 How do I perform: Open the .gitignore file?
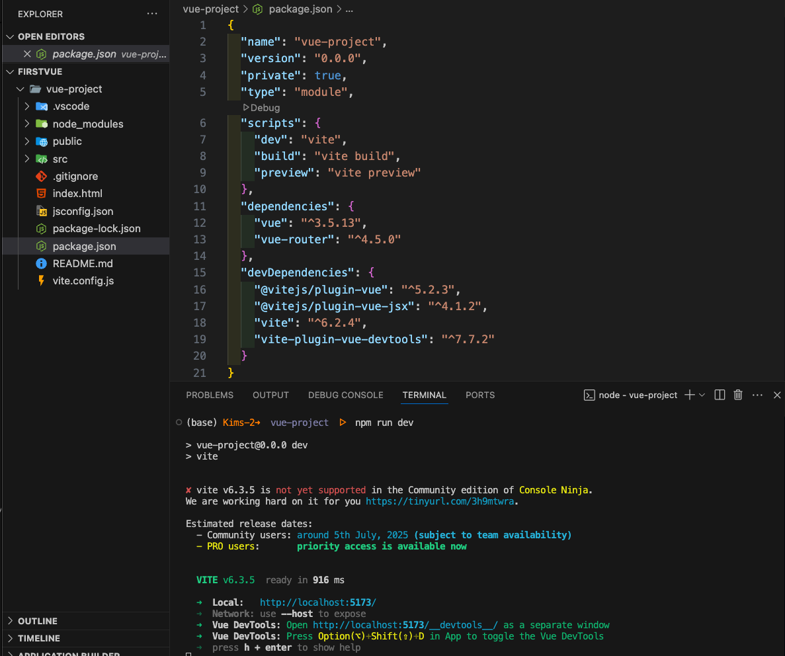click(75, 177)
